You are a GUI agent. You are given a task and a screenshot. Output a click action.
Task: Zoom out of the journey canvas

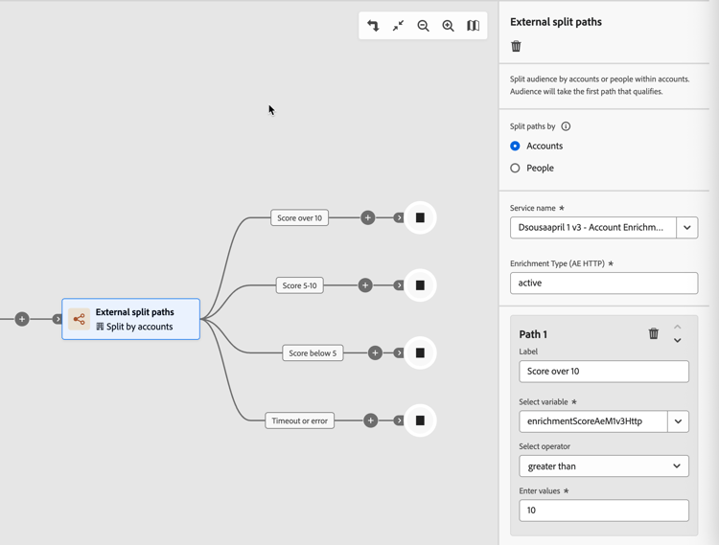pos(423,26)
